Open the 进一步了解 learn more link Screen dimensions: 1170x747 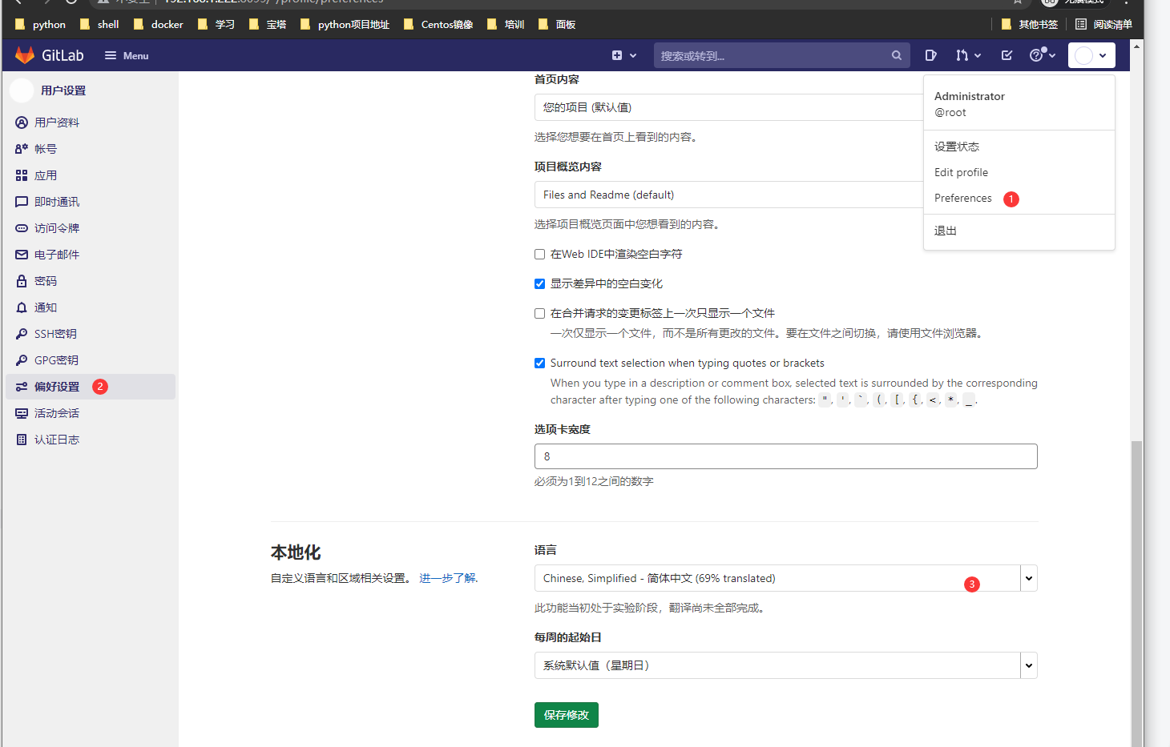click(446, 577)
